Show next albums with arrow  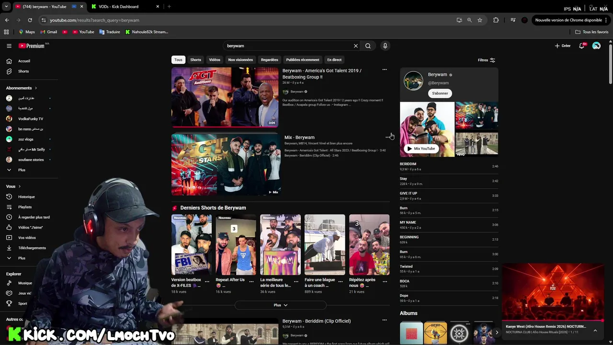[497, 333]
